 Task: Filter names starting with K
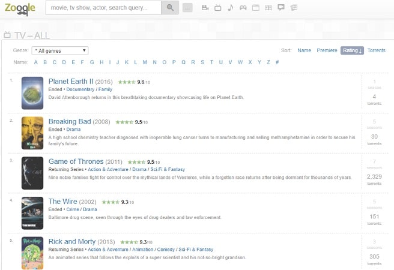click(127, 62)
